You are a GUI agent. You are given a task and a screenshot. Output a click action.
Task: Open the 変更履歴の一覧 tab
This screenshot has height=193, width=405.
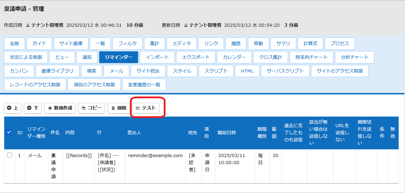pyautogui.click(x=144, y=85)
